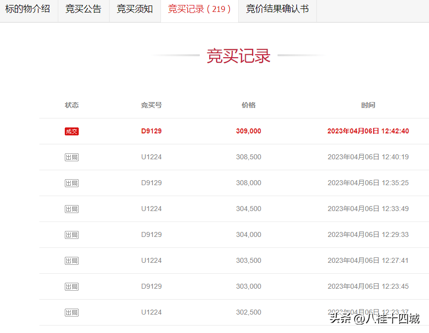This screenshot has height=333, width=429.
Task: Click the 出局 badge on the 308,000 bid row
Action: pyautogui.click(x=72, y=183)
